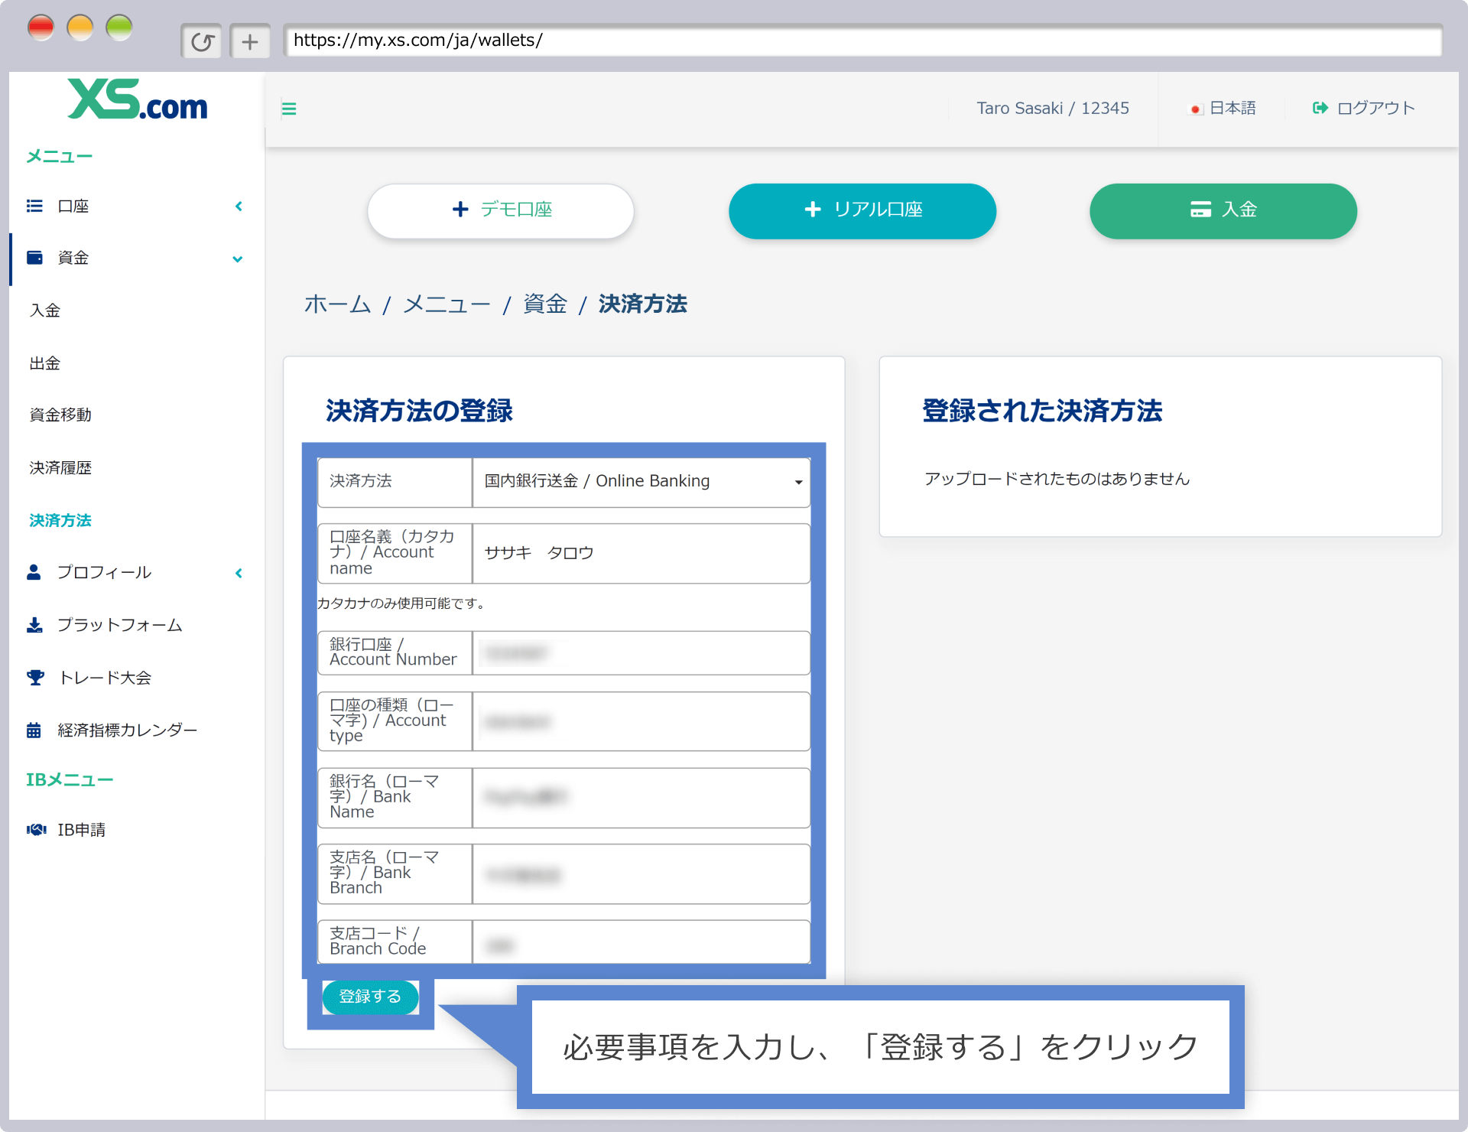Click the 口座の種類 Account type field
This screenshot has width=1468, height=1132.
pos(641,721)
